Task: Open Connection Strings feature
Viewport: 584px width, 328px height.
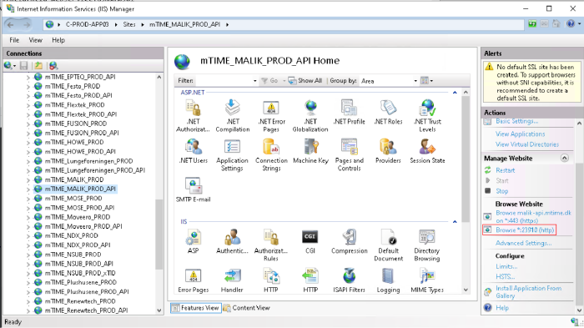Action: coord(271,154)
